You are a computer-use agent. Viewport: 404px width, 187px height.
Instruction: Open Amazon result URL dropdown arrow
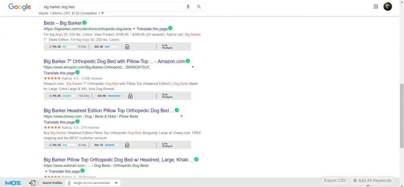(193, 67)
